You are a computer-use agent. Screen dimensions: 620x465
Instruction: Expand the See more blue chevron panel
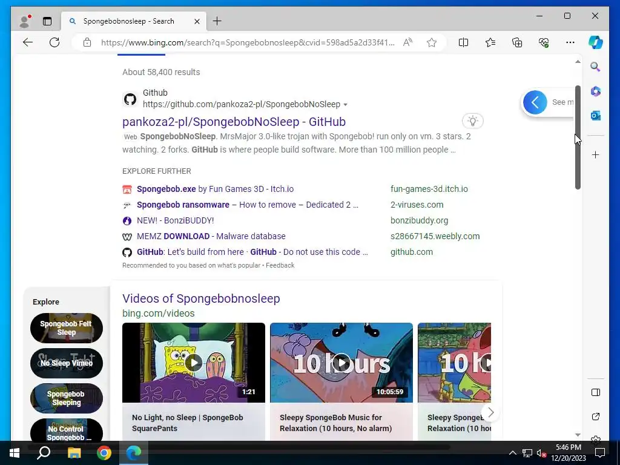tap(535, 102)
